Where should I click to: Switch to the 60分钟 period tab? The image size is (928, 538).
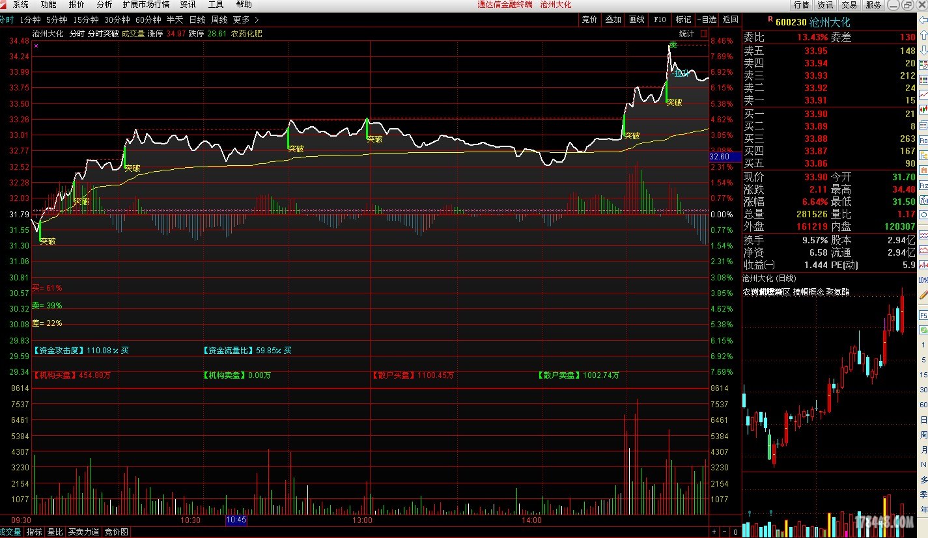[148, 20]
